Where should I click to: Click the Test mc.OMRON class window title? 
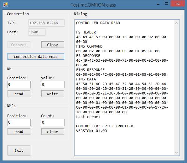pos(93,5)
